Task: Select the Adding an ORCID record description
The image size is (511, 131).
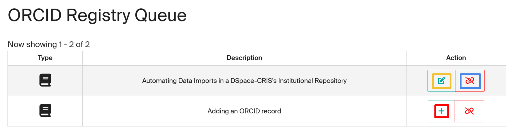Action: tap(244, 111)
